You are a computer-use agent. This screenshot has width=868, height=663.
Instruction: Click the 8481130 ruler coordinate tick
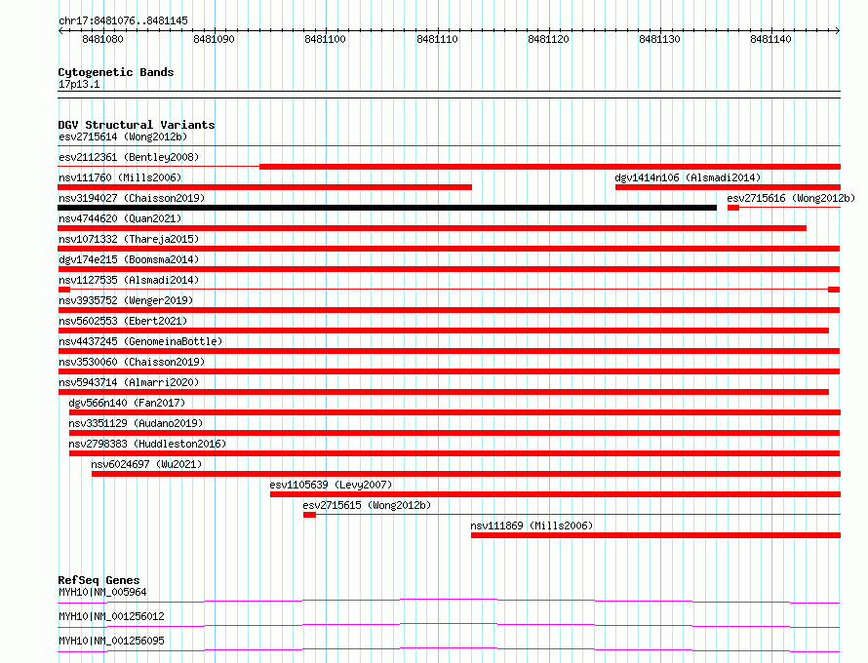click(x=660, y=30)
